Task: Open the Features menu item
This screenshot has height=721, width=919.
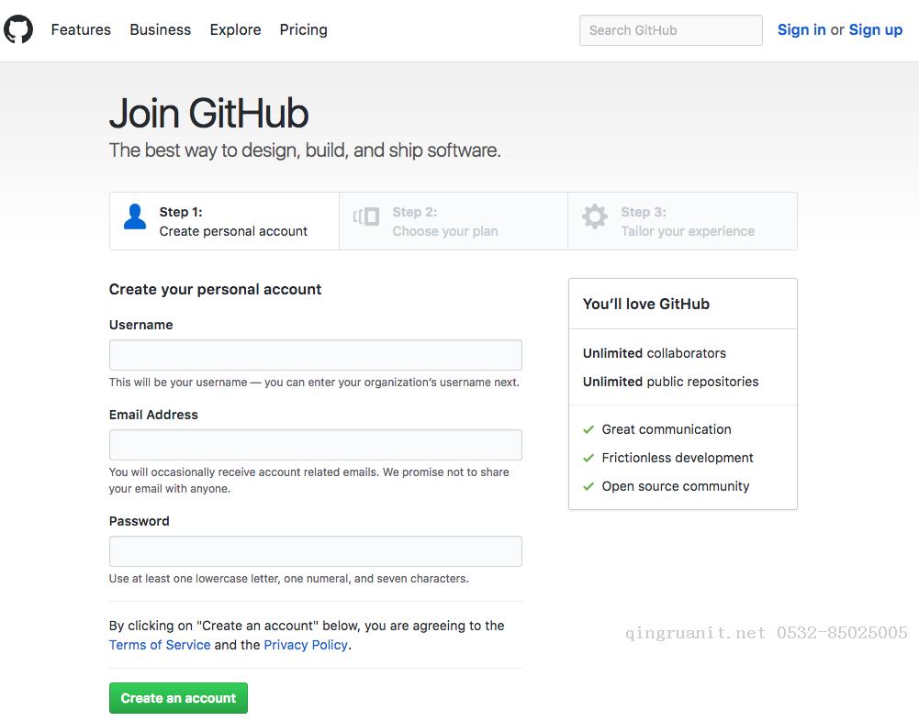Action: [x=81, y=29]
